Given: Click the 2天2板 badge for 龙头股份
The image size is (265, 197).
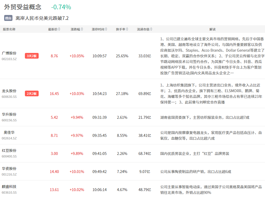Looking at the screenshot, I should (x=32, y=93).
